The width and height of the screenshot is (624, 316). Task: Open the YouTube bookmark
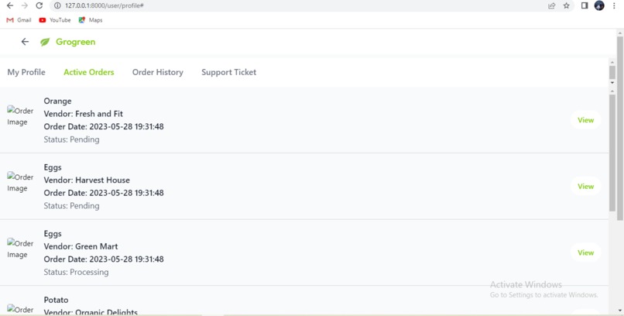(x=55, y=20)
